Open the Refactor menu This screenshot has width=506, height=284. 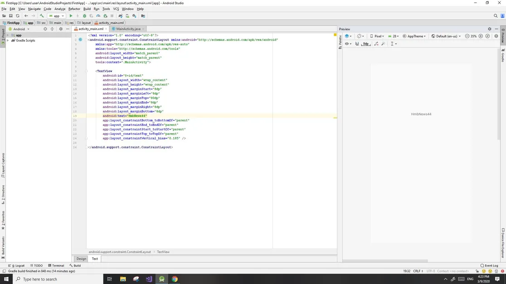click(74, 9)
